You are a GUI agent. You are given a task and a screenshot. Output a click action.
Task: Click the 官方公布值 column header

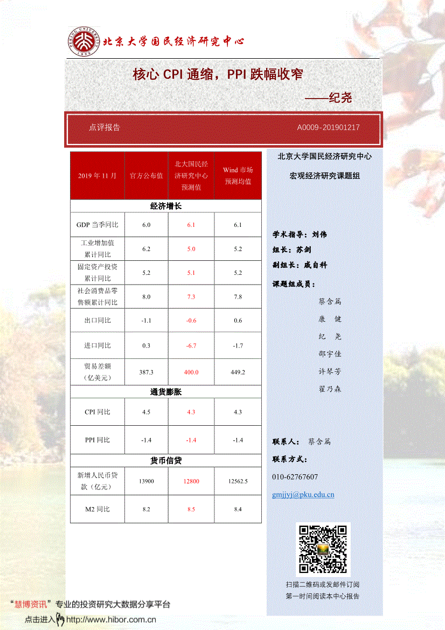click(x=146, y=176)
